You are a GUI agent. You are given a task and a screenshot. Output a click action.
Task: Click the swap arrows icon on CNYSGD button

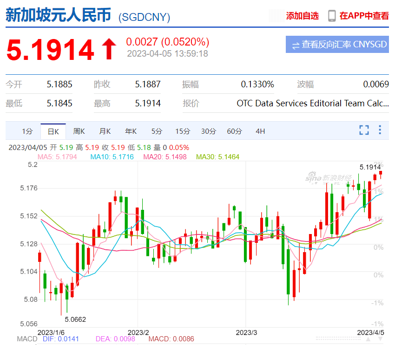295,45
